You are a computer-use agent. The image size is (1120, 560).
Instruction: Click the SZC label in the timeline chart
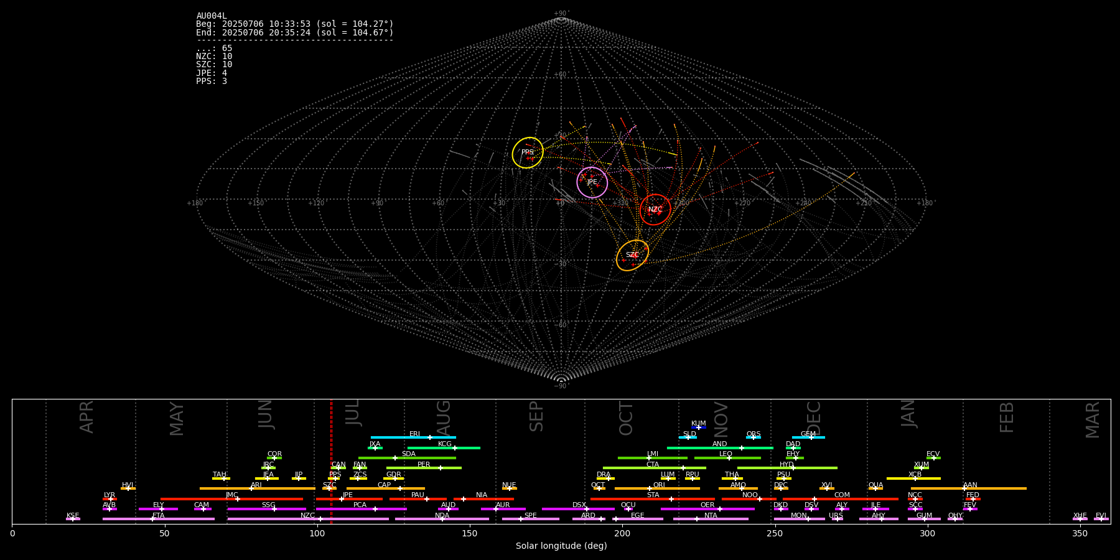(330, 485)
